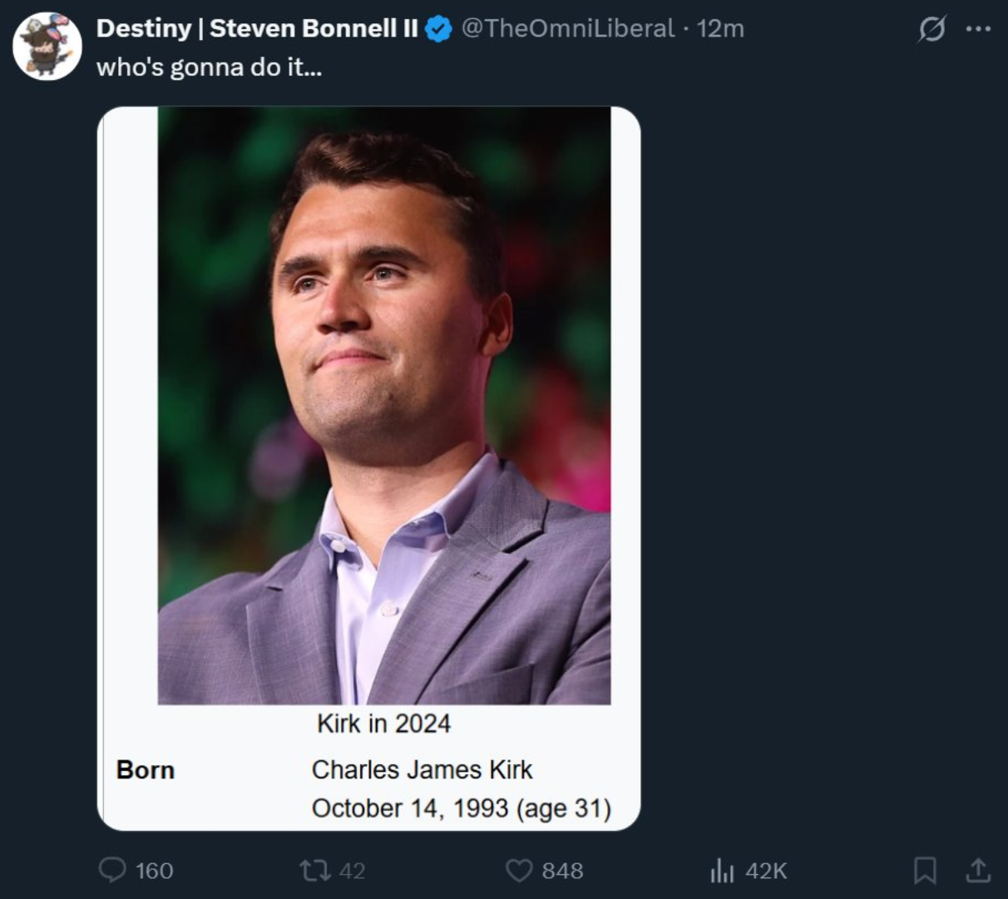Click the 42K views count
1008x899 pixels.
(766, 871)
